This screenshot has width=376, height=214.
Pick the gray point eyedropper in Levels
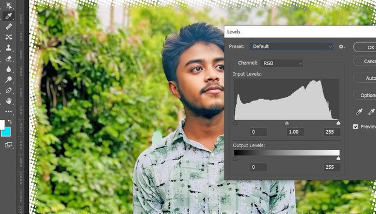click(371, 112)
